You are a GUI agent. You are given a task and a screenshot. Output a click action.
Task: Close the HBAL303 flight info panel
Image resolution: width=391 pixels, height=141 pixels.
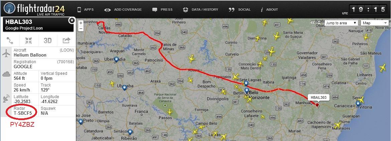tap(72, 20)
